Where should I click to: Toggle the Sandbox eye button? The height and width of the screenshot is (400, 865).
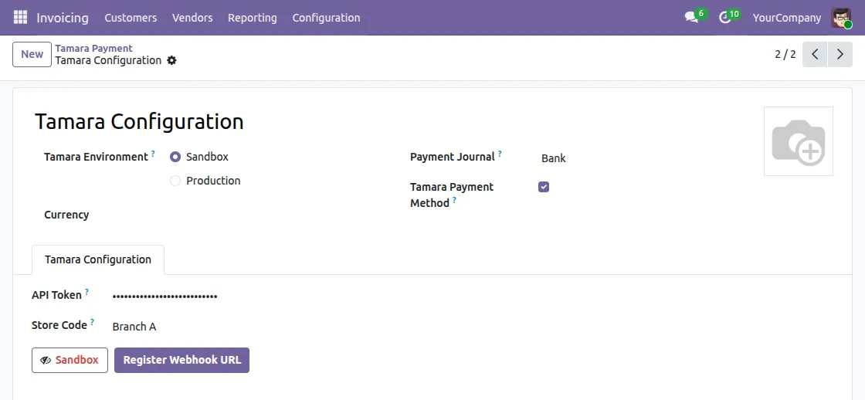point(70,361)
